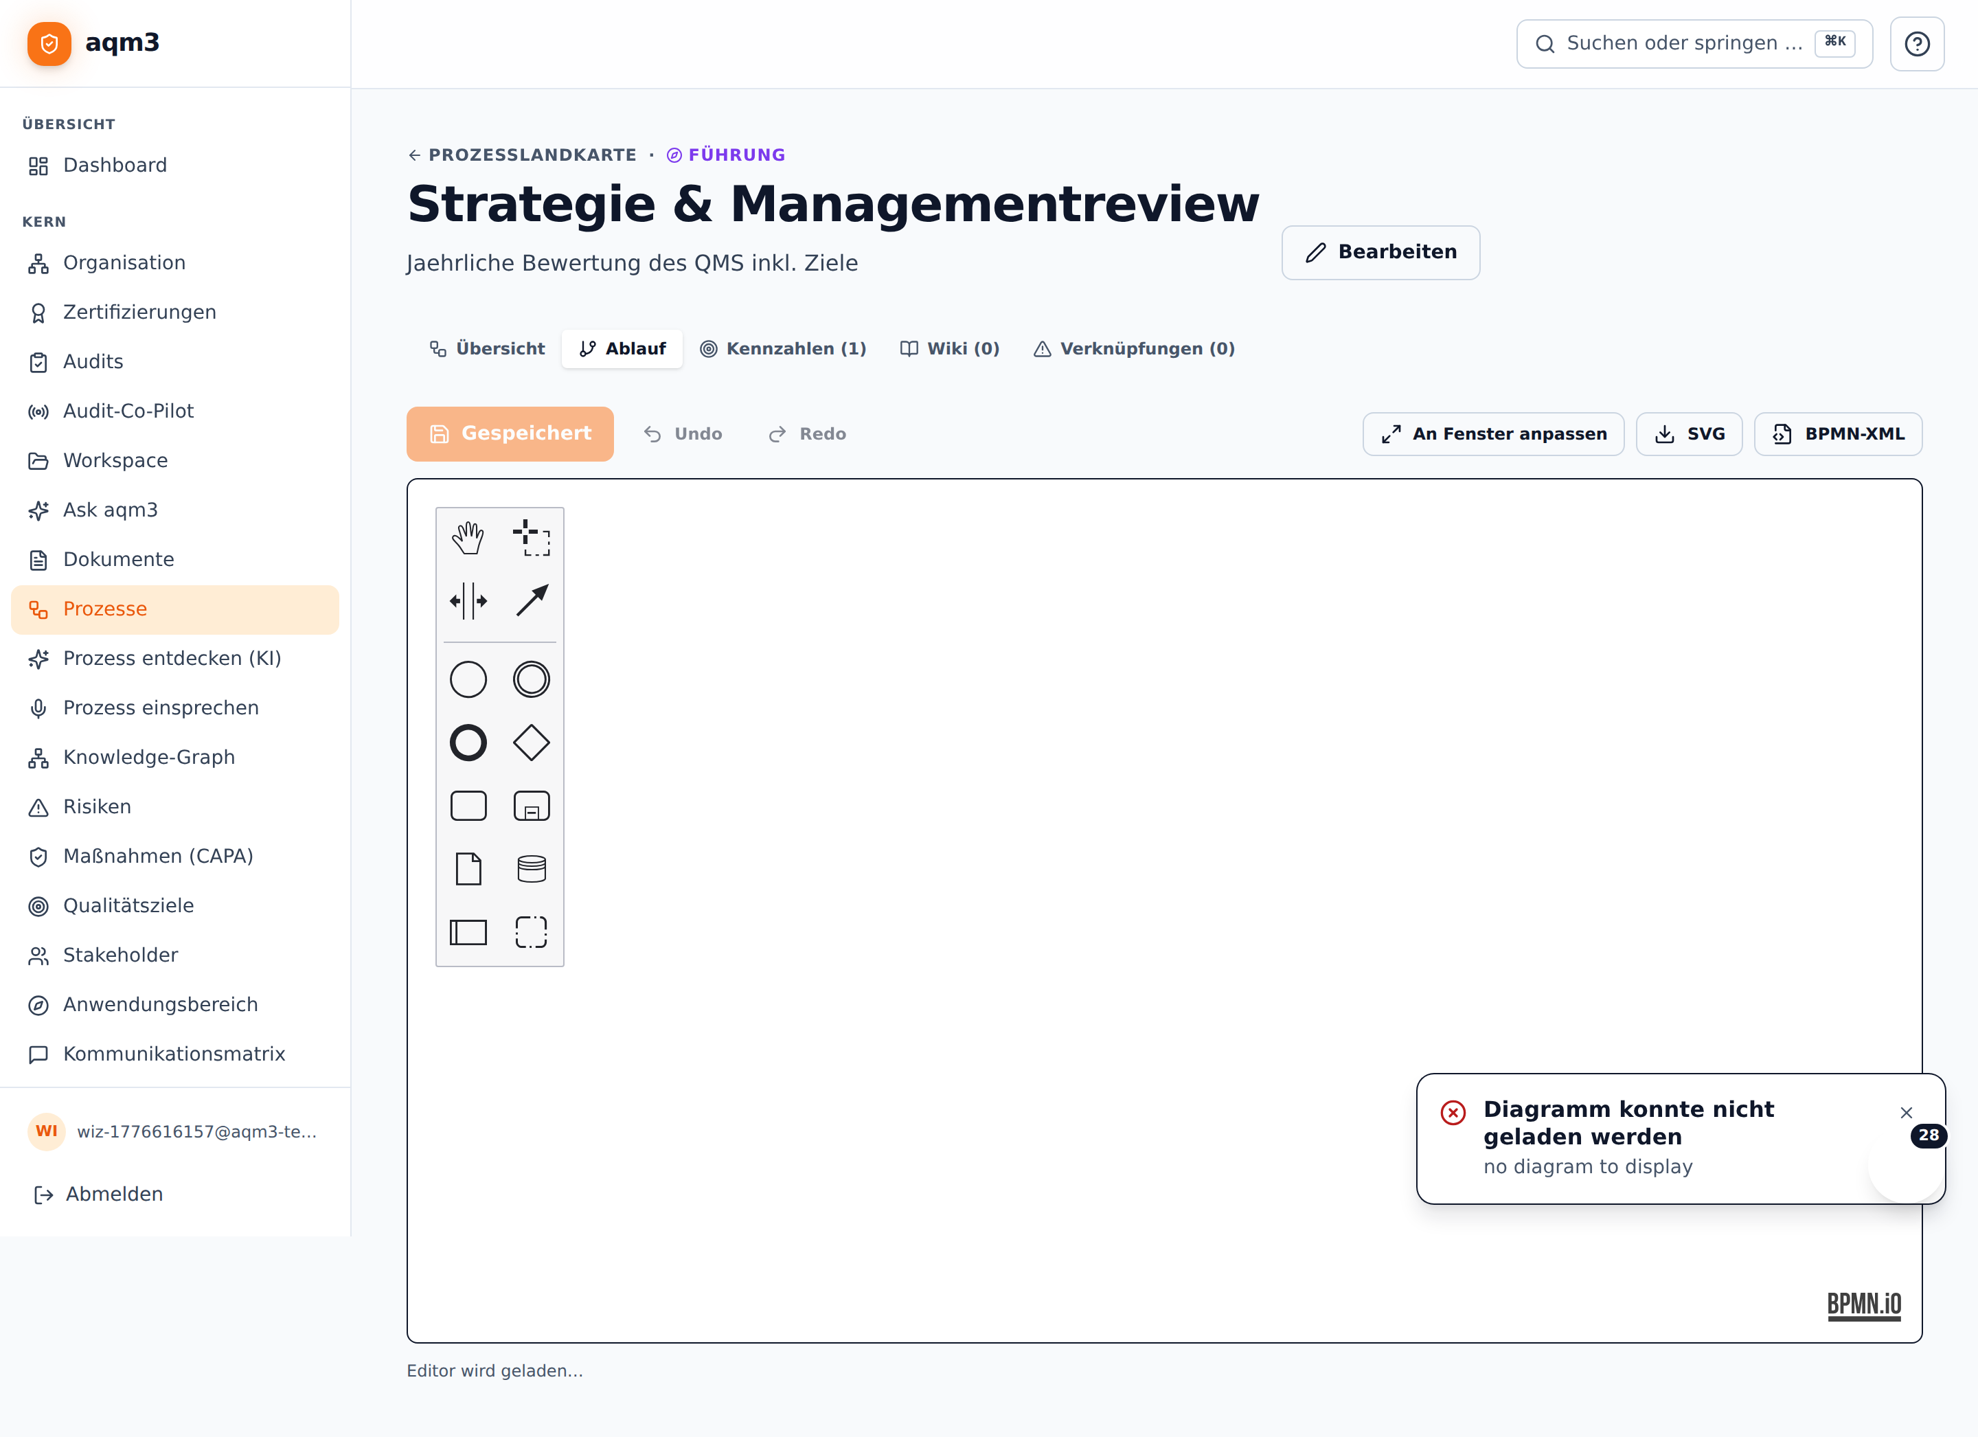Create an expanded subprocess from the palette
Screen dimensions: 1978x1437
point(531,806)
